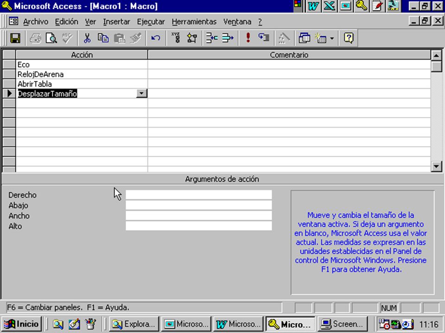Image resolution: width=445 pixels, height=333 pixels.
Task: Switch to the Word taskbar button
Action: (x=238, y=324)
